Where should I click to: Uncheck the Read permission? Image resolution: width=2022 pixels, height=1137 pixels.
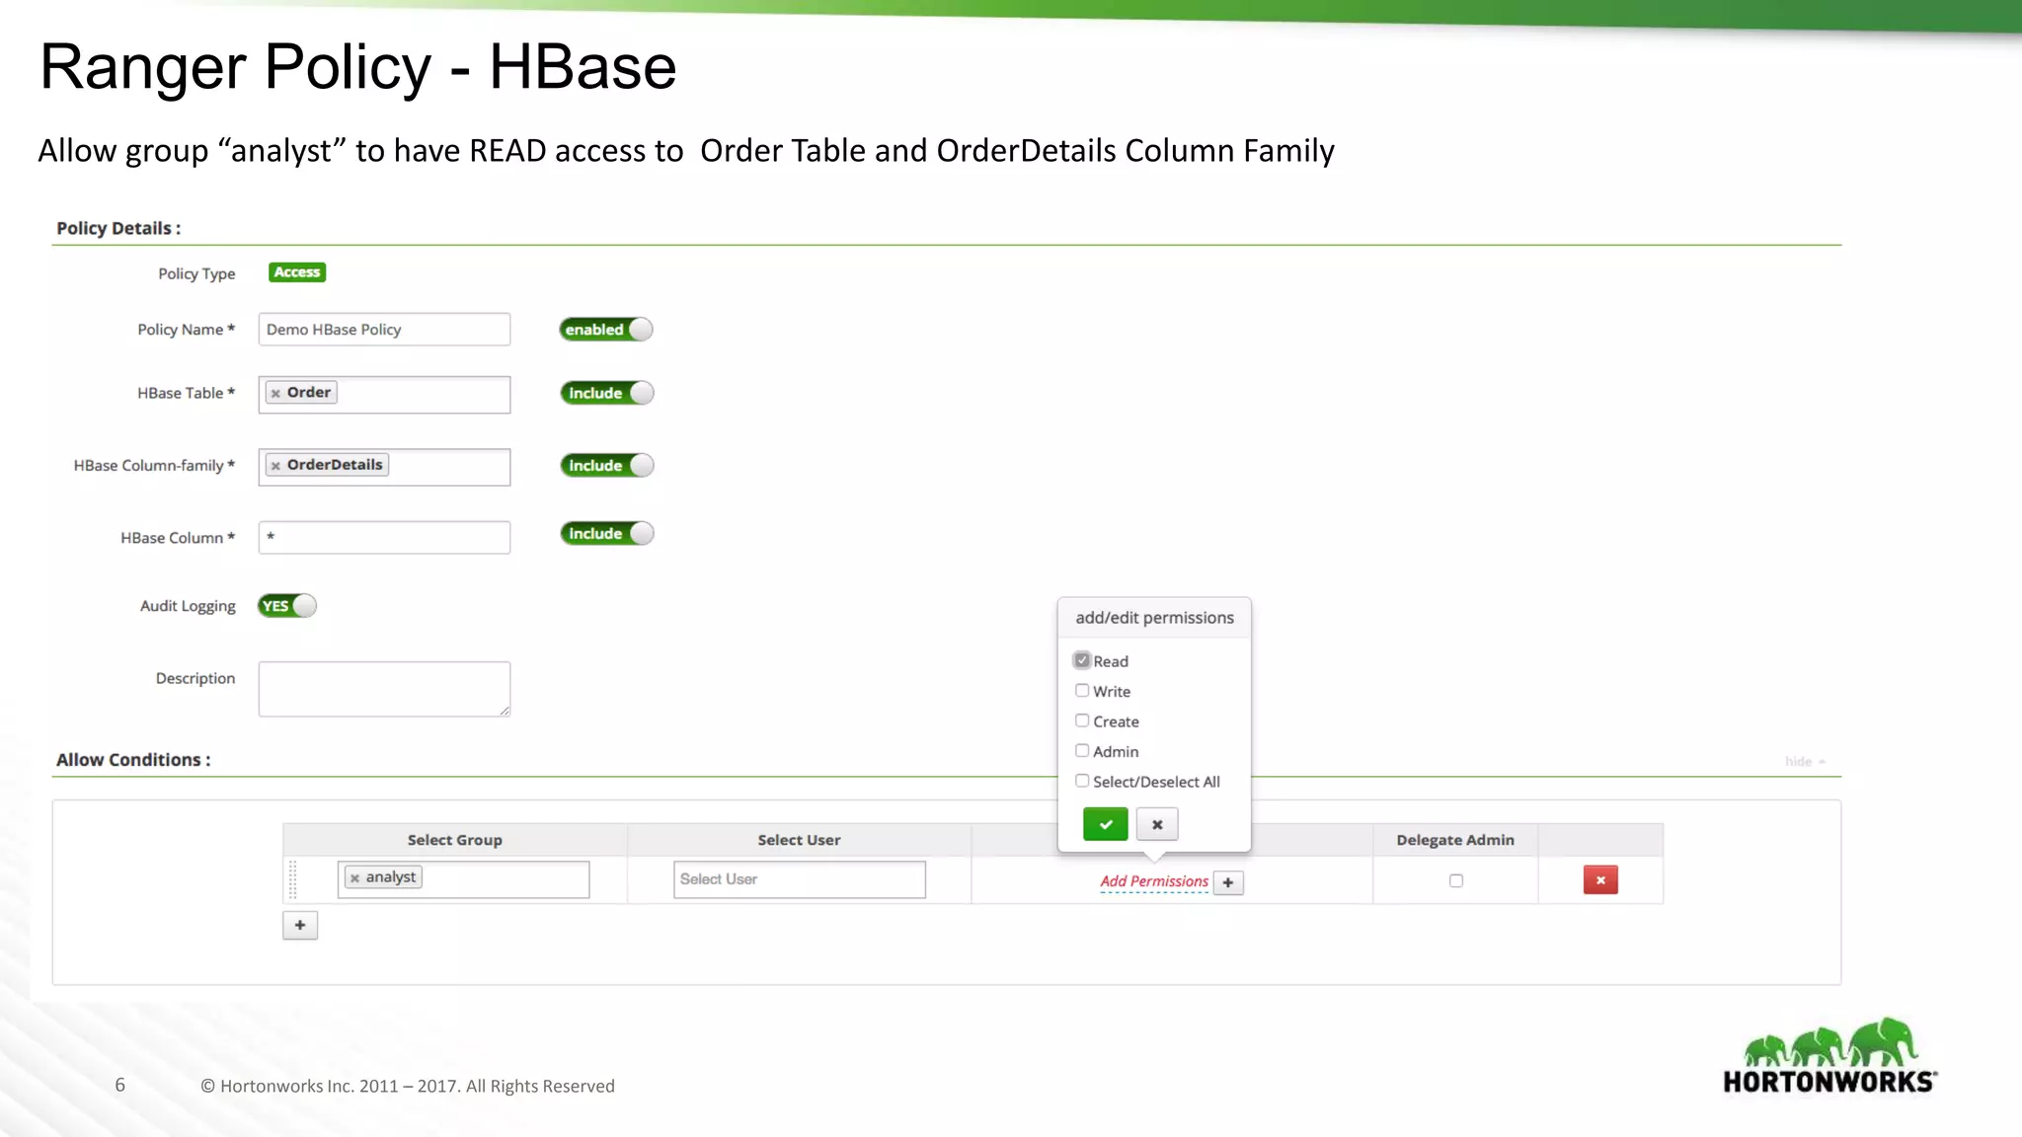1082,660
